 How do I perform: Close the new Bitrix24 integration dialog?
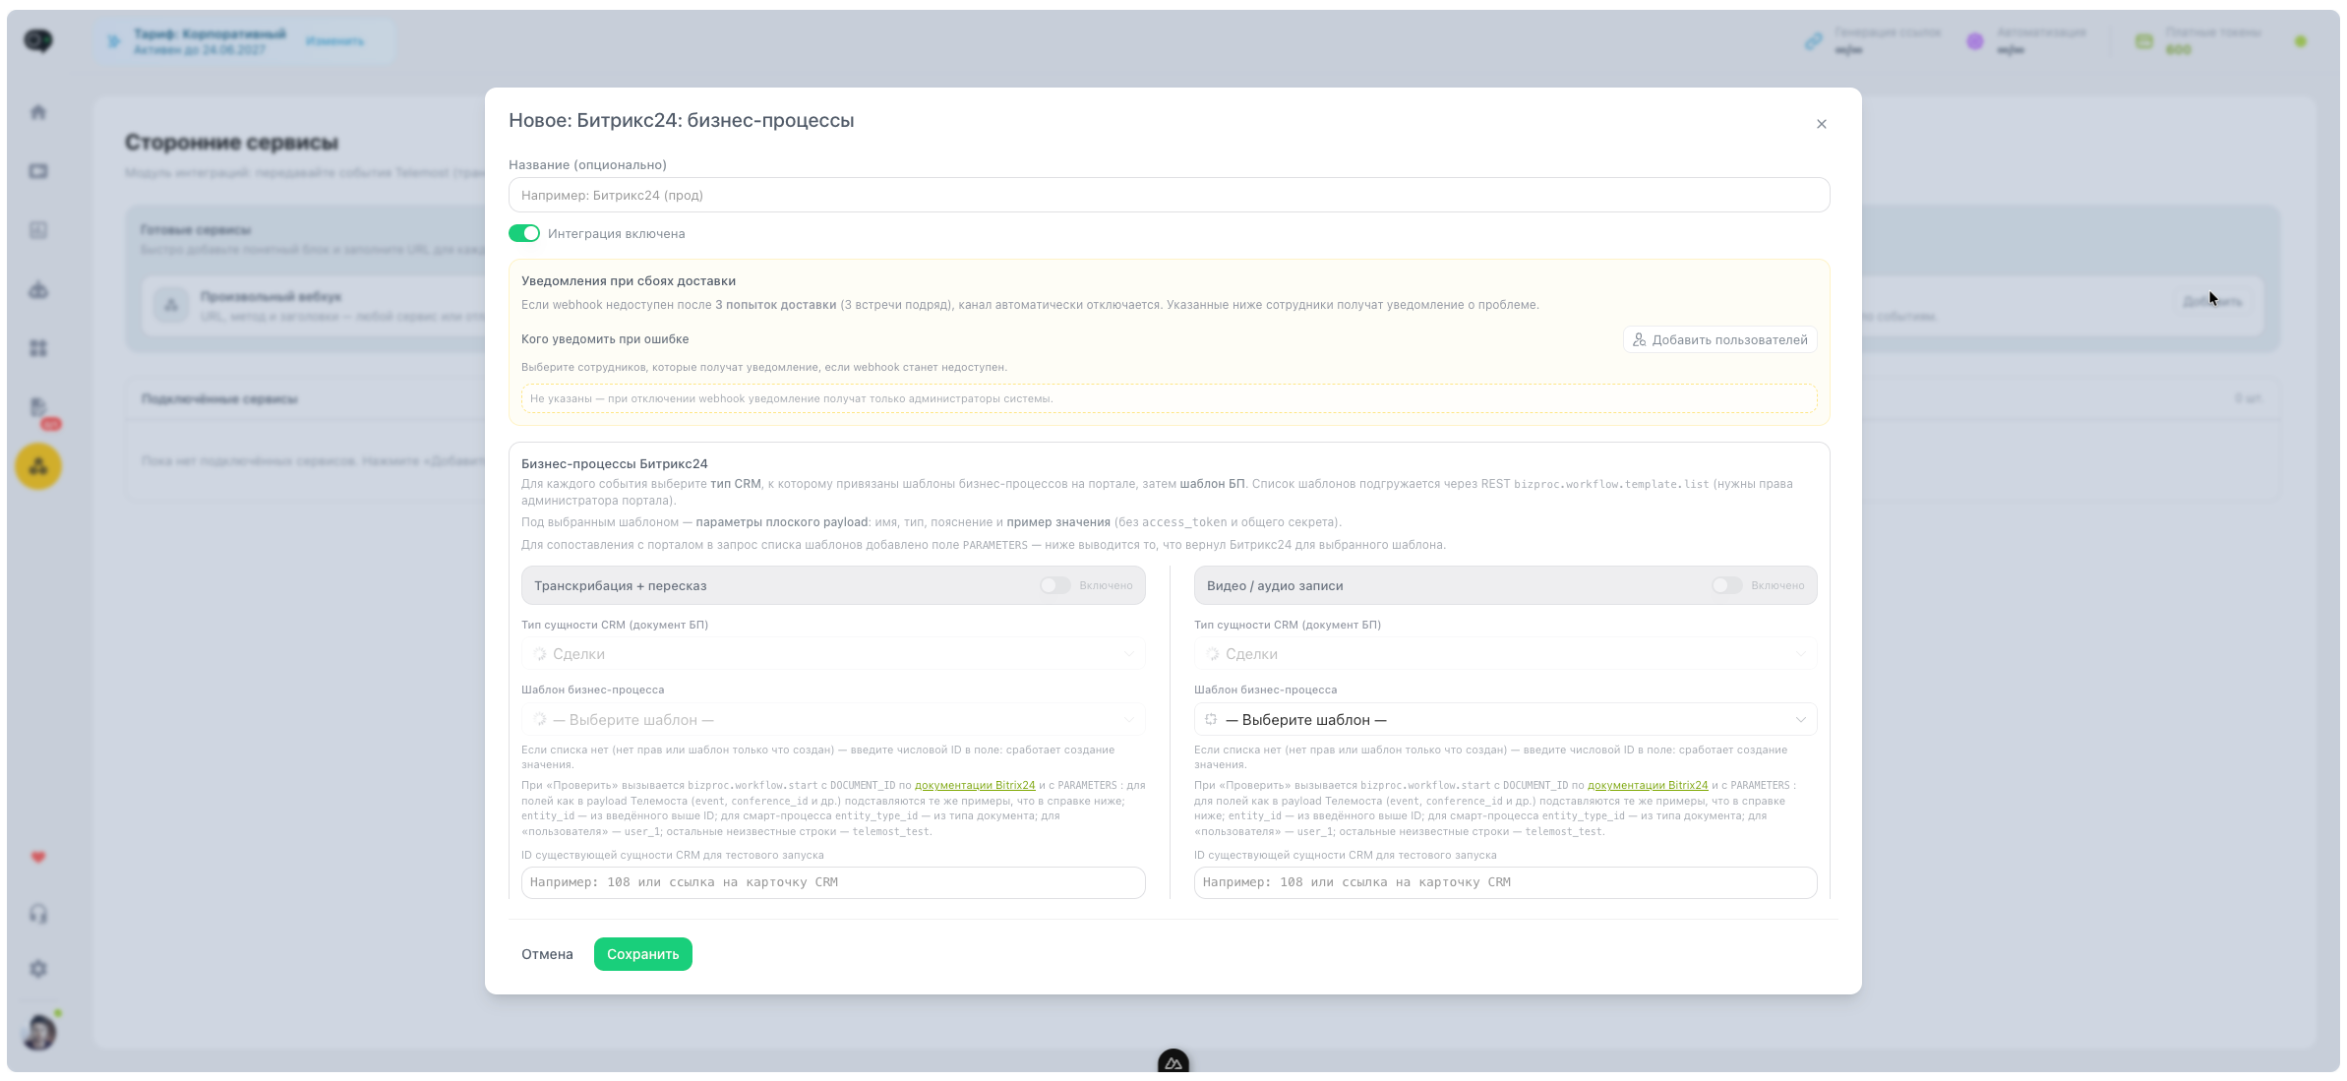tap(1821, 124)
